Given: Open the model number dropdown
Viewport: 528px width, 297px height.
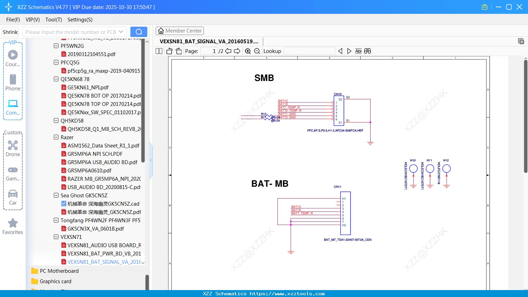Looking at the screenshot, I should tap(121, 32).
